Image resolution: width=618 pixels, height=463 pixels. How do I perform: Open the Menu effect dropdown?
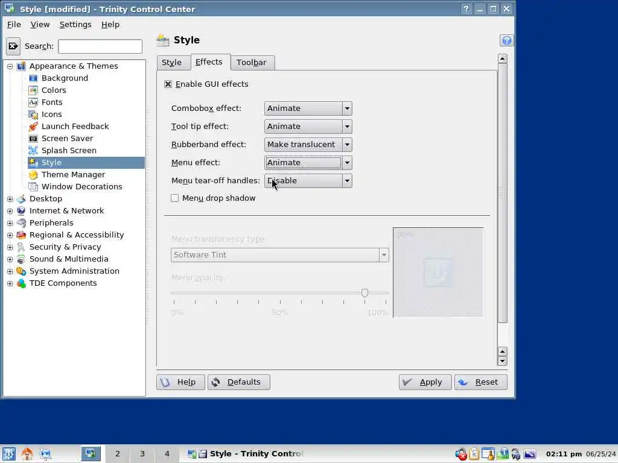pyautogui.click(x=308, y=163)
